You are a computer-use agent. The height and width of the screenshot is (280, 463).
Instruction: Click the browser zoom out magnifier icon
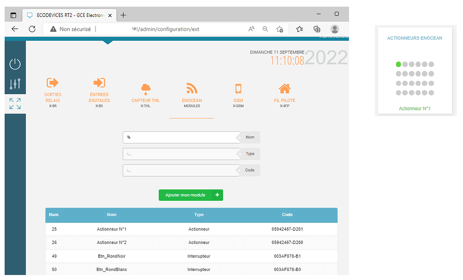[x=265, y=29]
